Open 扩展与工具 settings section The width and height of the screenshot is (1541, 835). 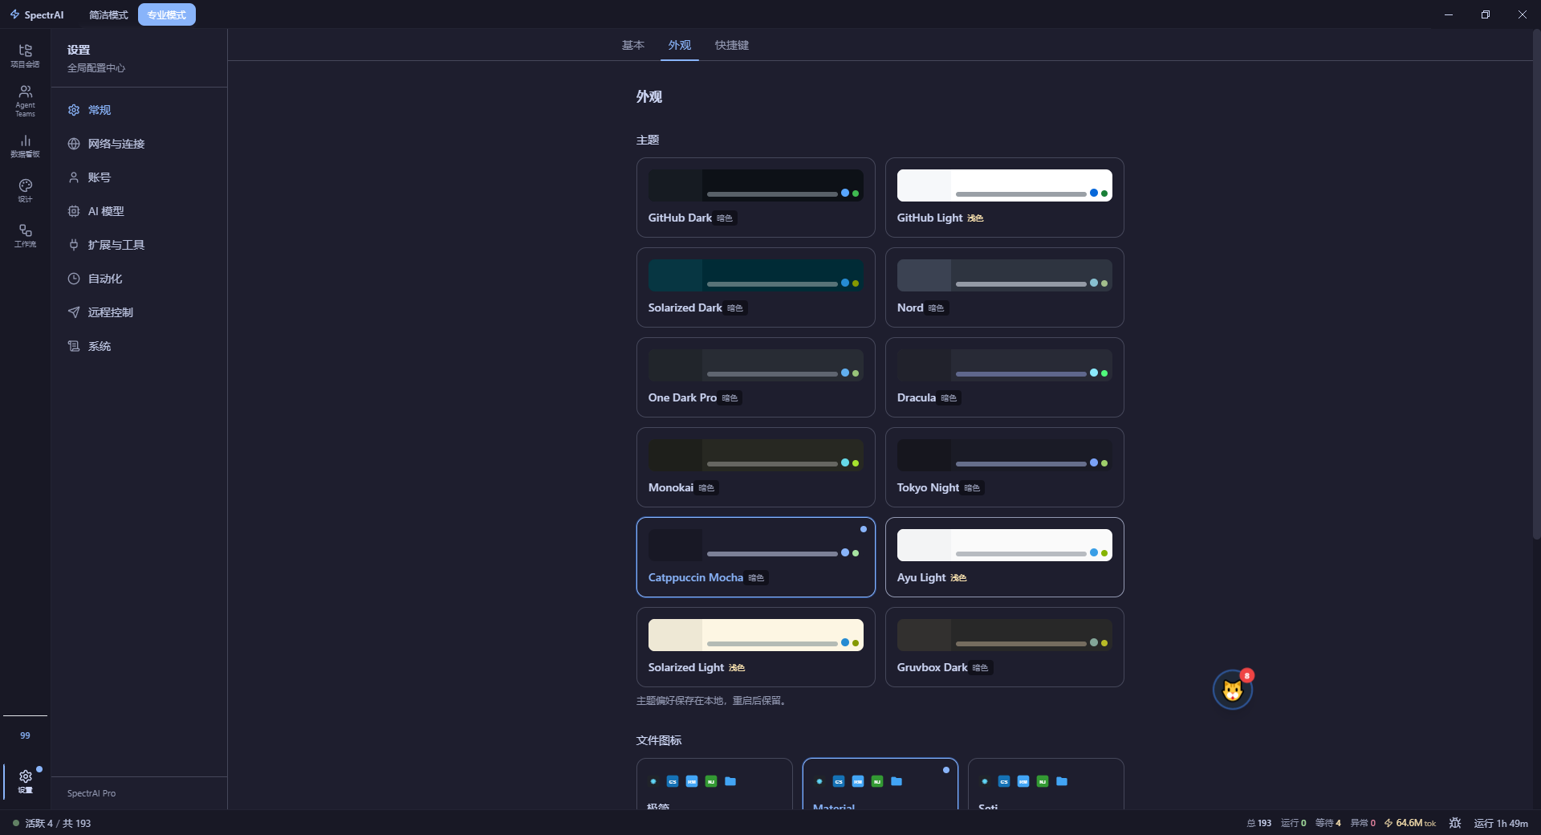tap(139, 245)
